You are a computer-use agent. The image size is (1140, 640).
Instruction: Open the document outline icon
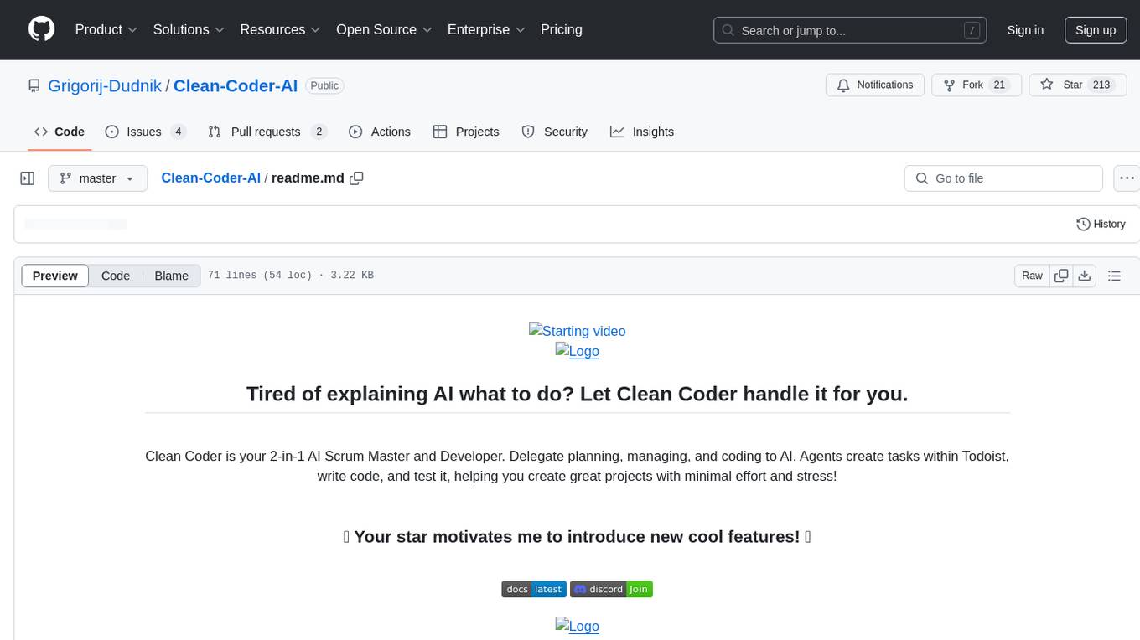[x=1114, y=276]
